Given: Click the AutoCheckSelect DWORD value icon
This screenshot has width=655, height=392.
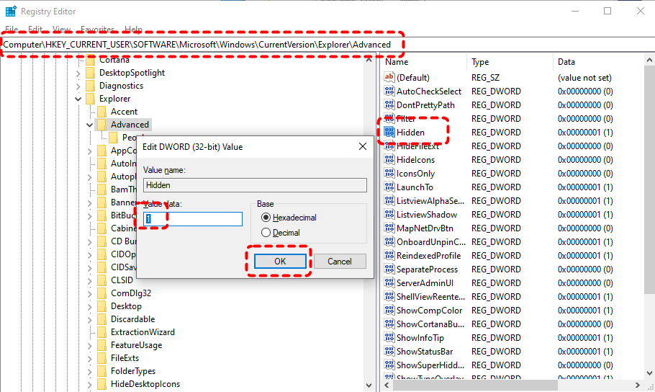Looking at the screenshot, I should [389, 92].
